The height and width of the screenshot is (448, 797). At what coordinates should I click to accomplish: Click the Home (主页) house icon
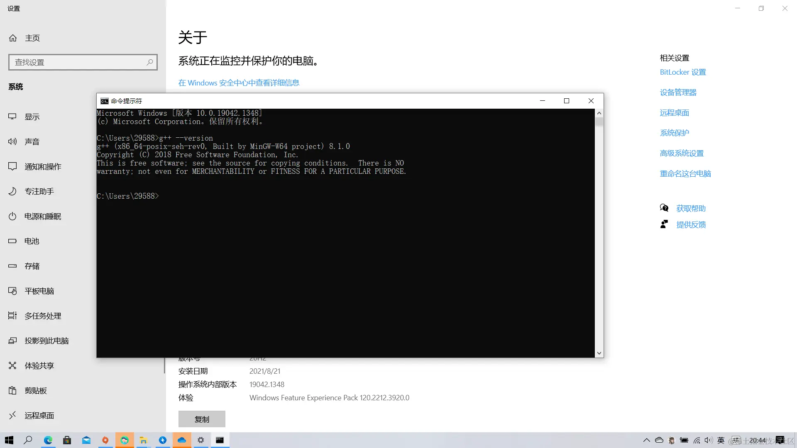pos(13,38)
